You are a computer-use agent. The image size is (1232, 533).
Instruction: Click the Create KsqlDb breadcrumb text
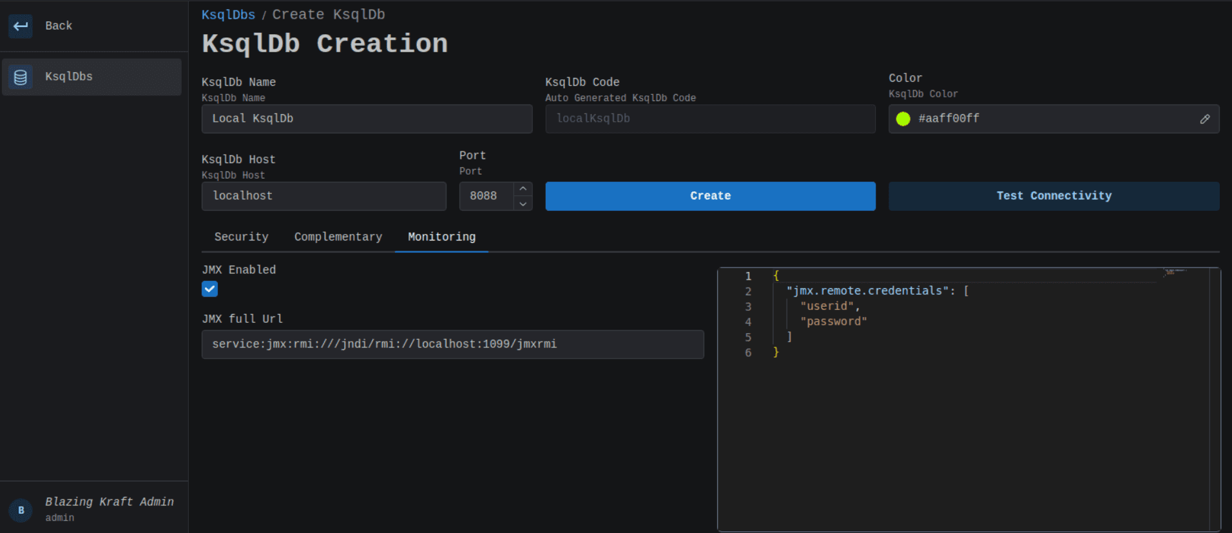coord(329,15)
